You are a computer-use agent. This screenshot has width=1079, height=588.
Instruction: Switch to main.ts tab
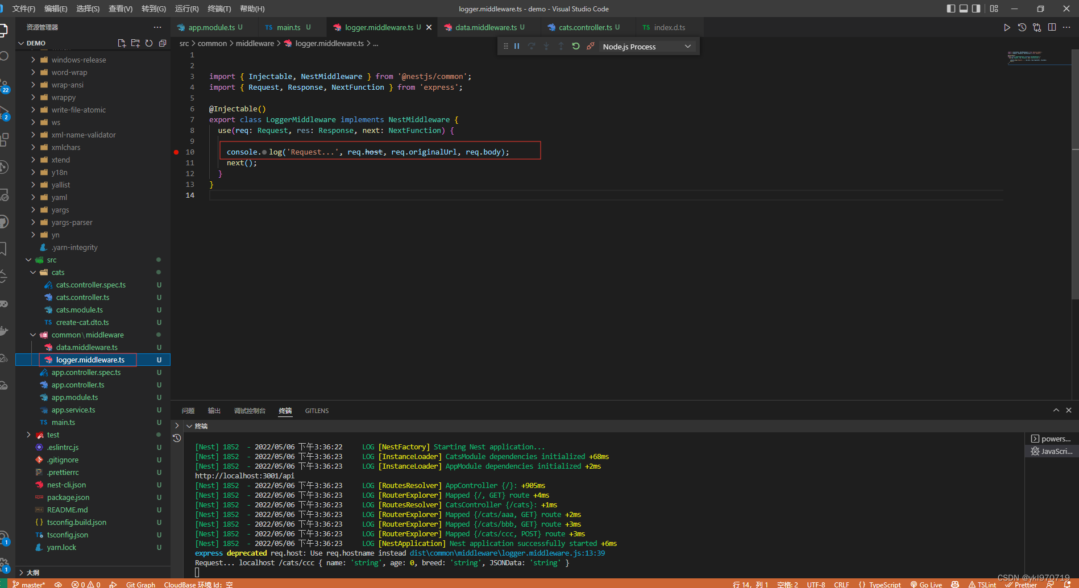[288, 27]
